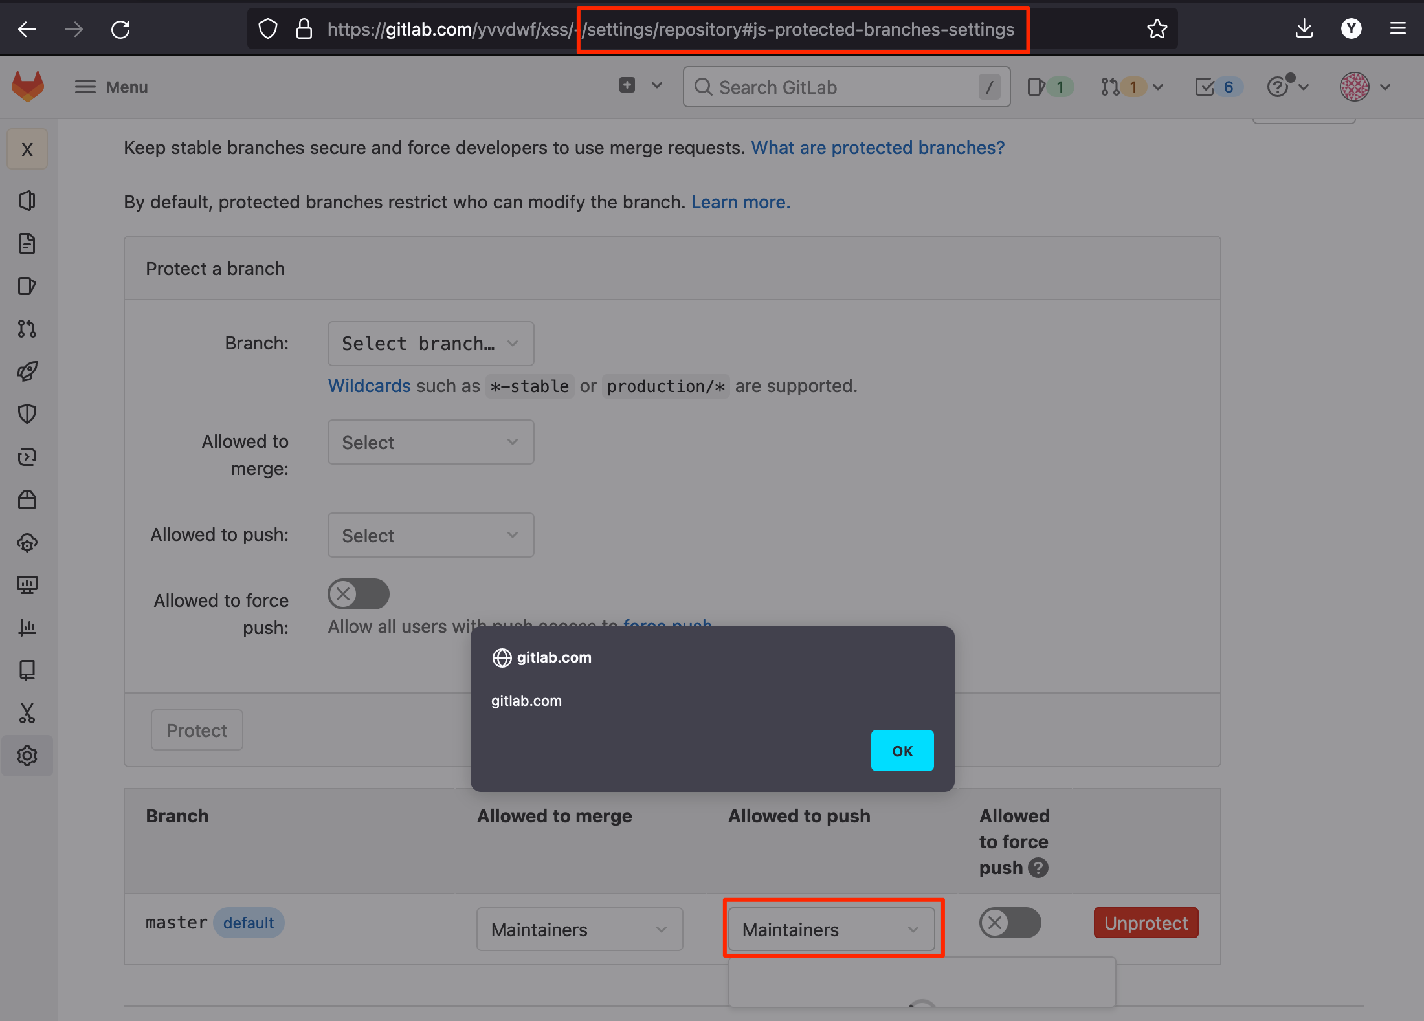This screenshot has width=1424, height=1021.
Task: Open the CI/CD rocket sidebar icon
Action: tap(27, 371)
